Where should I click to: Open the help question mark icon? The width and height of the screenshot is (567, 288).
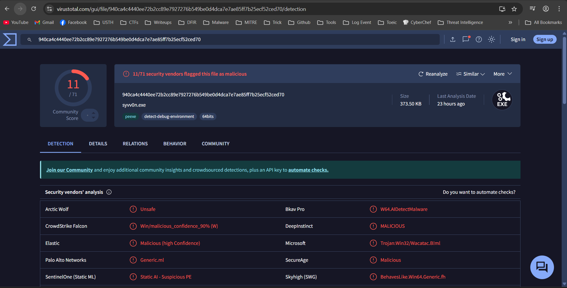tap(479, 40)
